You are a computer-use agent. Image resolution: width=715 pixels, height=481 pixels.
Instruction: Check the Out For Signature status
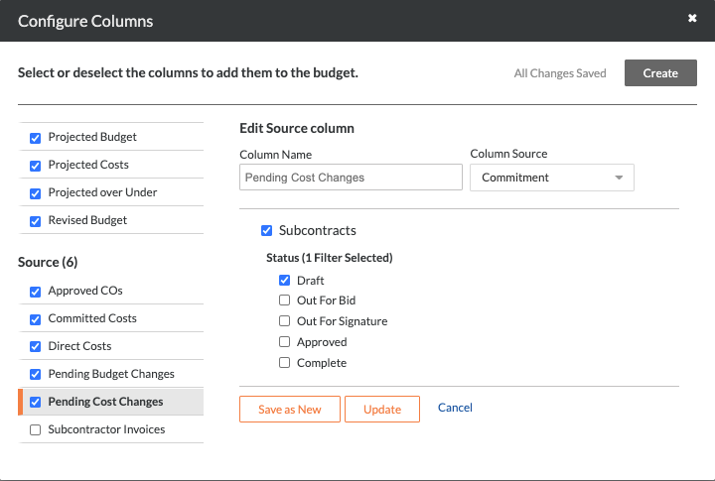click(285, 320)
